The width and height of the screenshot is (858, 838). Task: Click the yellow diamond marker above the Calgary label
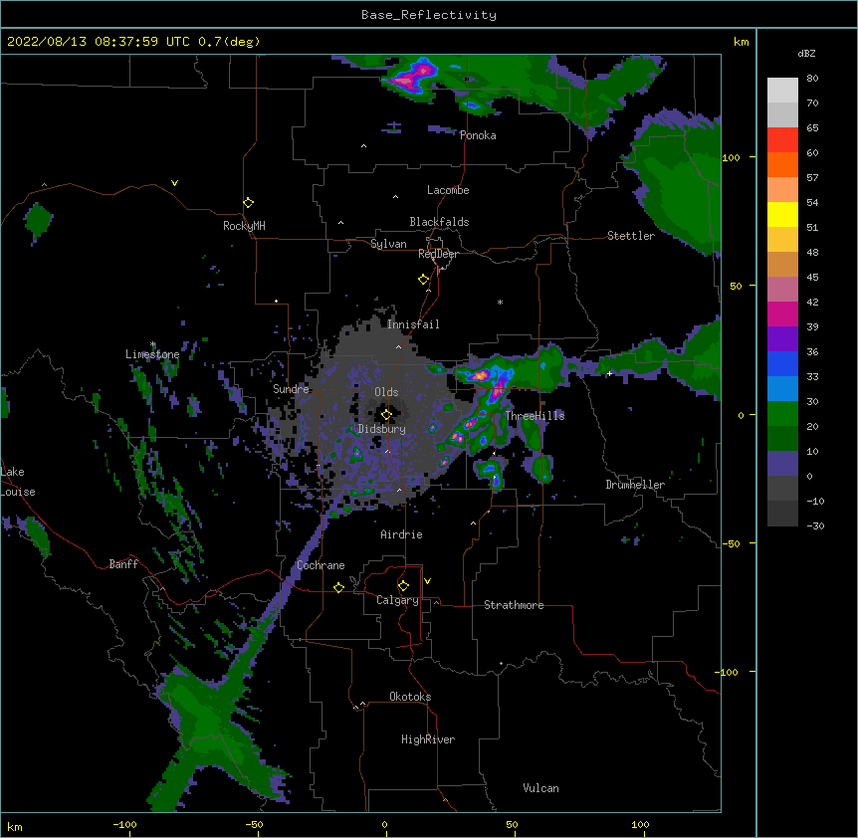point(403,586)
